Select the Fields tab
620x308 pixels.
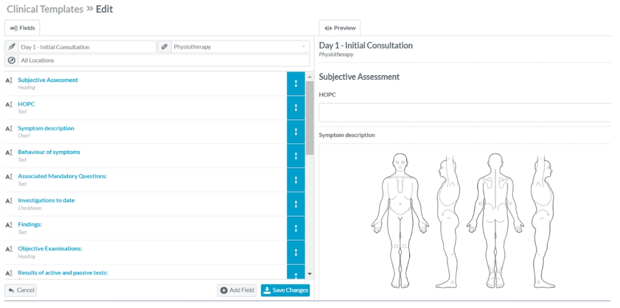point(22,28)
